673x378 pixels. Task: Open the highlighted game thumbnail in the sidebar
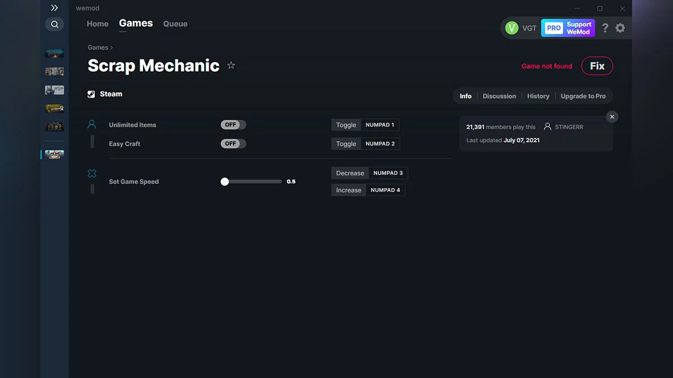coord(55,155)
